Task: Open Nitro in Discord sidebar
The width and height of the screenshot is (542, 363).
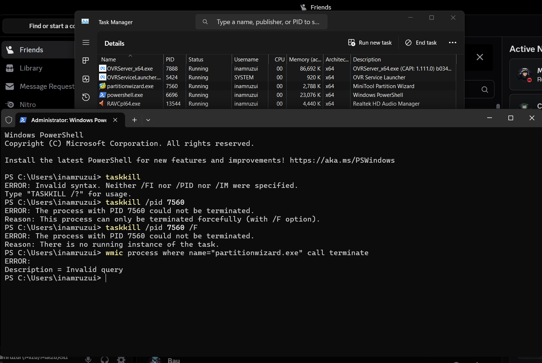Action: (38, 105)
